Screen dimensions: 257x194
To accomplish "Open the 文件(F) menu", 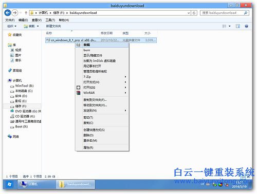I will [10, 20].
